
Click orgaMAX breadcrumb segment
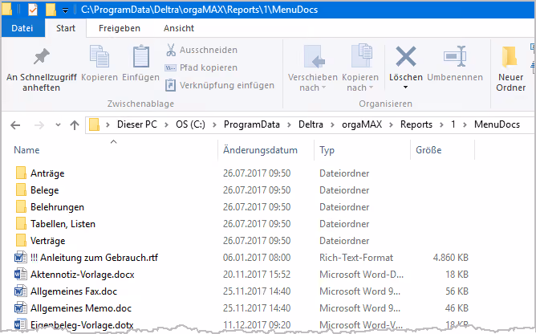click(x=362, y=124)
